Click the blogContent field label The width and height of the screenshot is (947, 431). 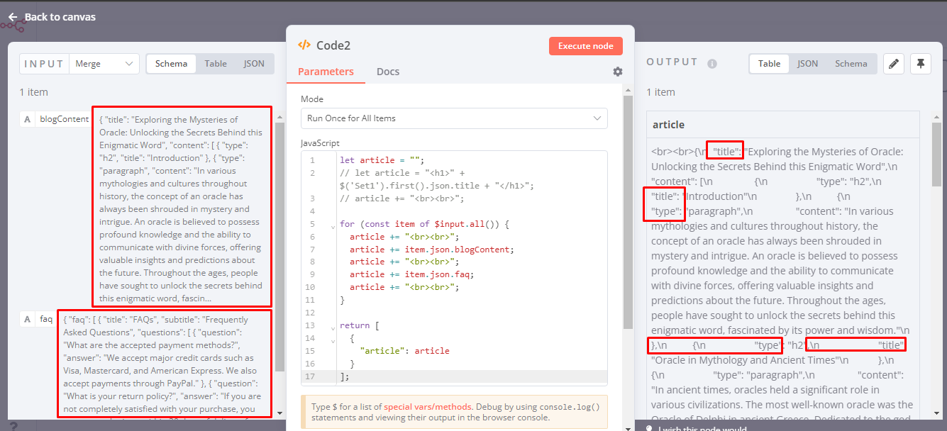click(x=65, y=119)
